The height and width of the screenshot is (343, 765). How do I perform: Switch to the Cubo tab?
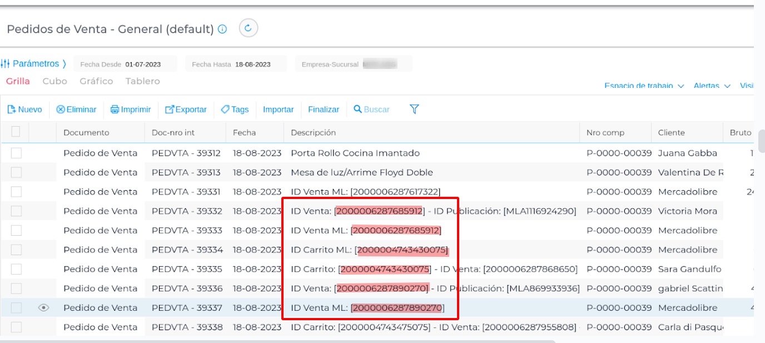click(54, 81)
